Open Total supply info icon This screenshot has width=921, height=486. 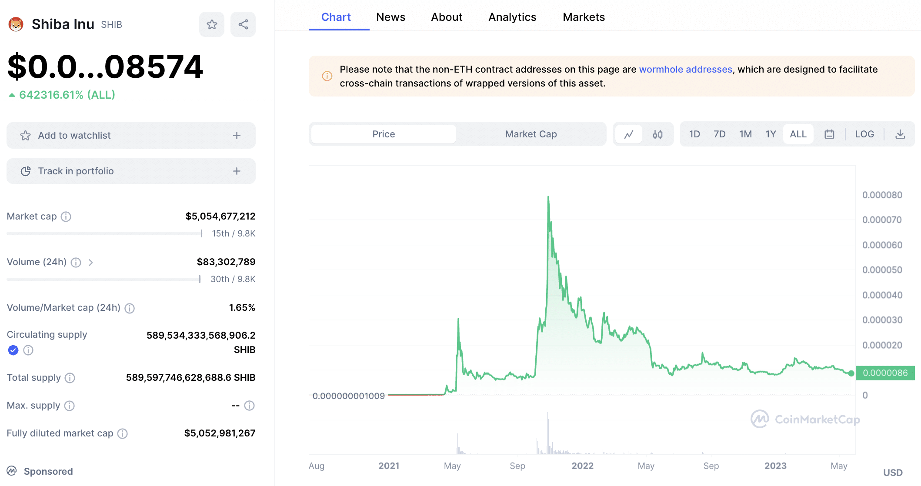point(70,378)
